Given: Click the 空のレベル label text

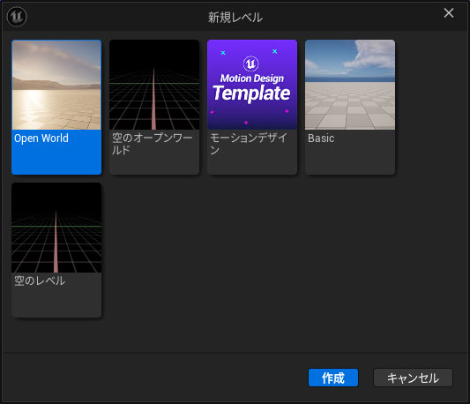Looking at the screenshot, I should click(x=40, y=281).
